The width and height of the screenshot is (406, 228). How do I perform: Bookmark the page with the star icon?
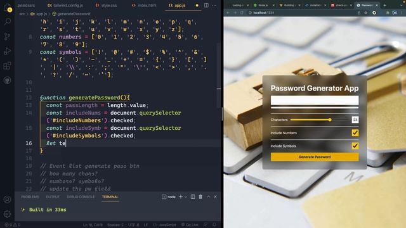365,13
